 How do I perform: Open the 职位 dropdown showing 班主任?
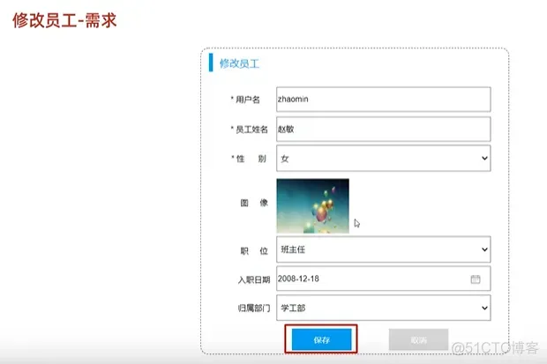(x=384, y=249)
